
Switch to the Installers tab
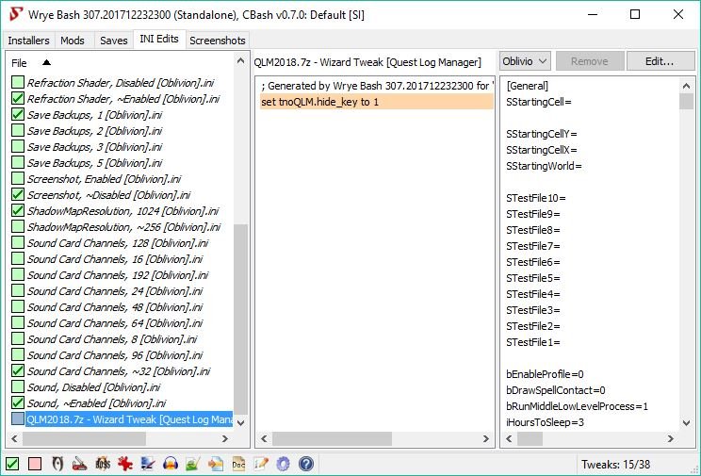(x=28, y=41)
